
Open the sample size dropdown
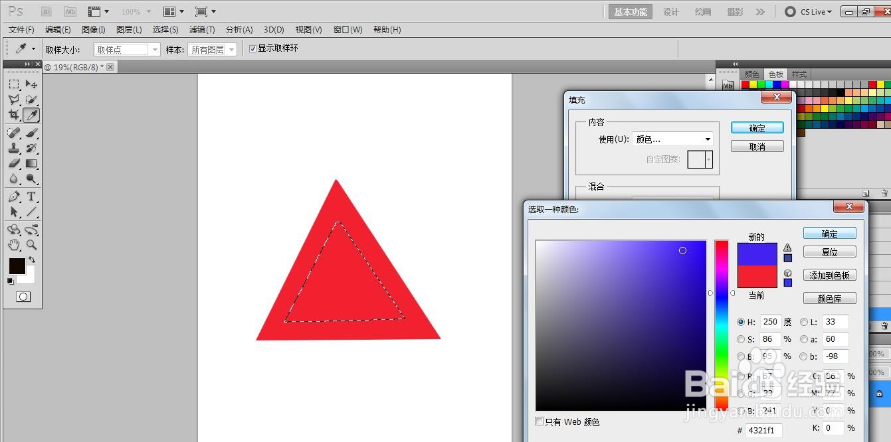(x=127, y=50)
